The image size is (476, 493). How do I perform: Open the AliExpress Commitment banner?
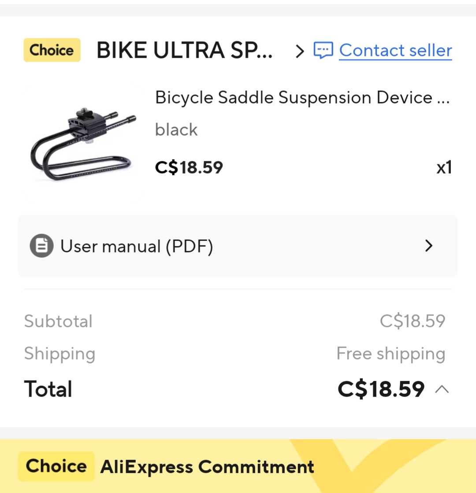click(238, 466)
